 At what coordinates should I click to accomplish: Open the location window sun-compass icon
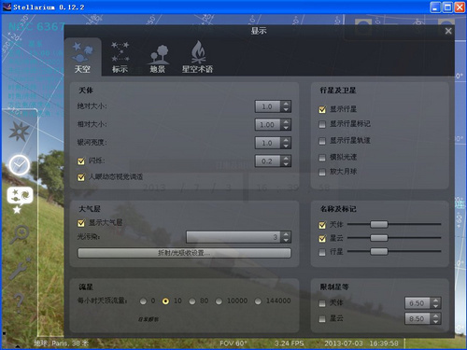coord(20,132)
